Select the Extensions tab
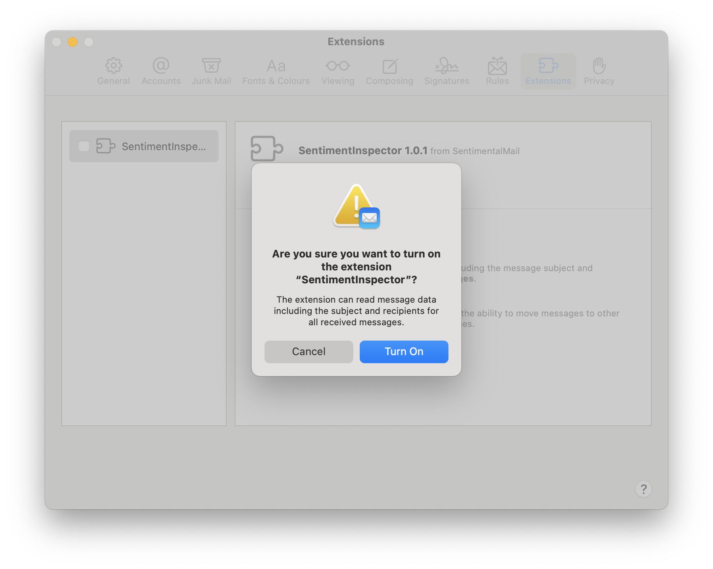This screenshot has width=713, height=569. point(548,71)
